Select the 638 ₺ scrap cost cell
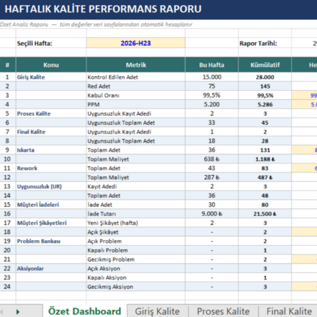 point(212,159)
